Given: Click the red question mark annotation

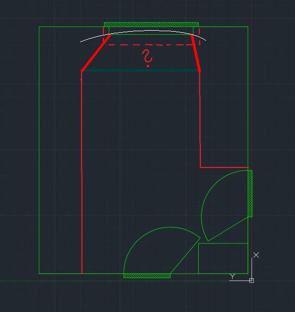Looking at the screenshot, I should tap(148, 58).
